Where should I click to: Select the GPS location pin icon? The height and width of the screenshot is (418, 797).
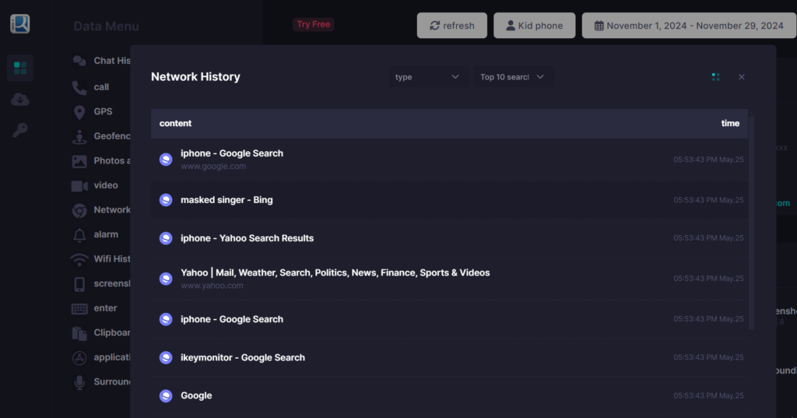coord(79,112)
